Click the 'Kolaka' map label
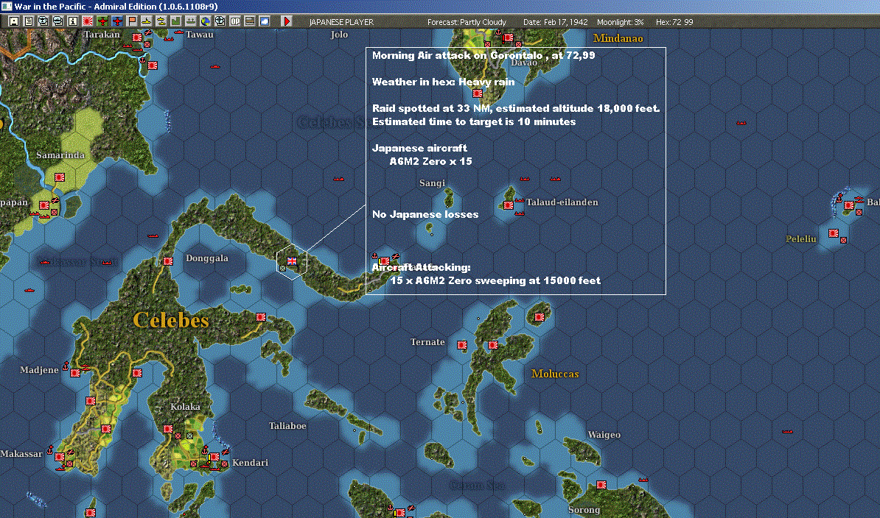The width and height of the screenshot is (880, 518). point(185,407)
